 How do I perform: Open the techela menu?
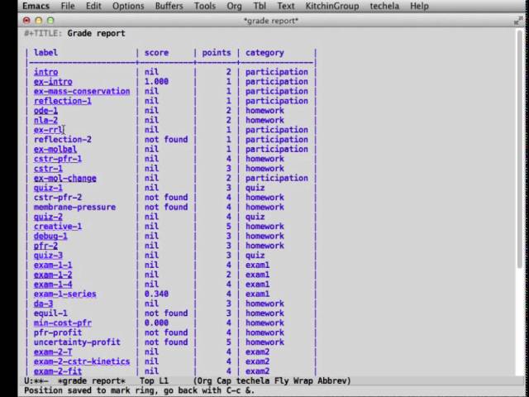click(x=384, y=6)
